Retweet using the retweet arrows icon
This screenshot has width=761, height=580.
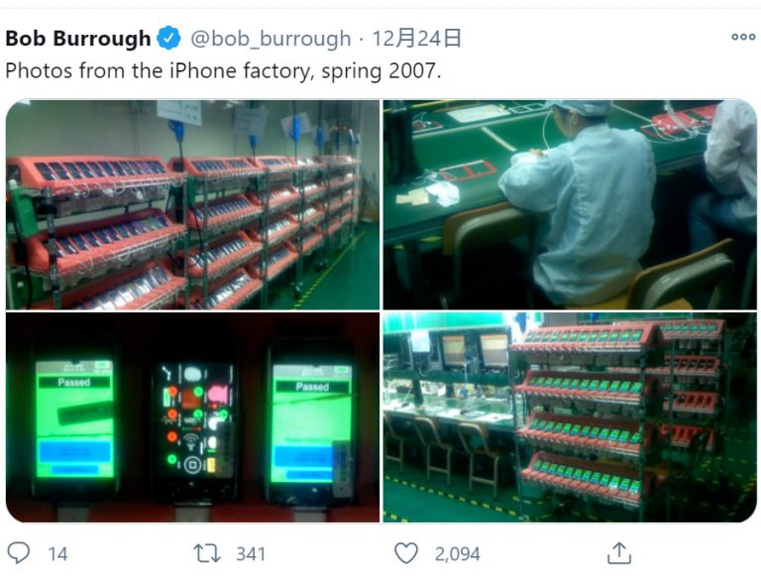click(x=207, y=553)
